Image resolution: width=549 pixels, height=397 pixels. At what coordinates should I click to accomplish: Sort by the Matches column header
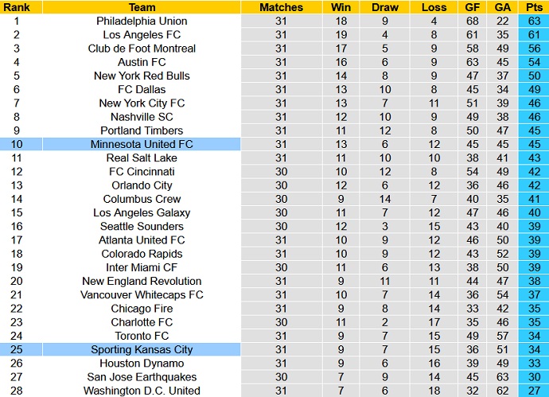click(281, 7)
